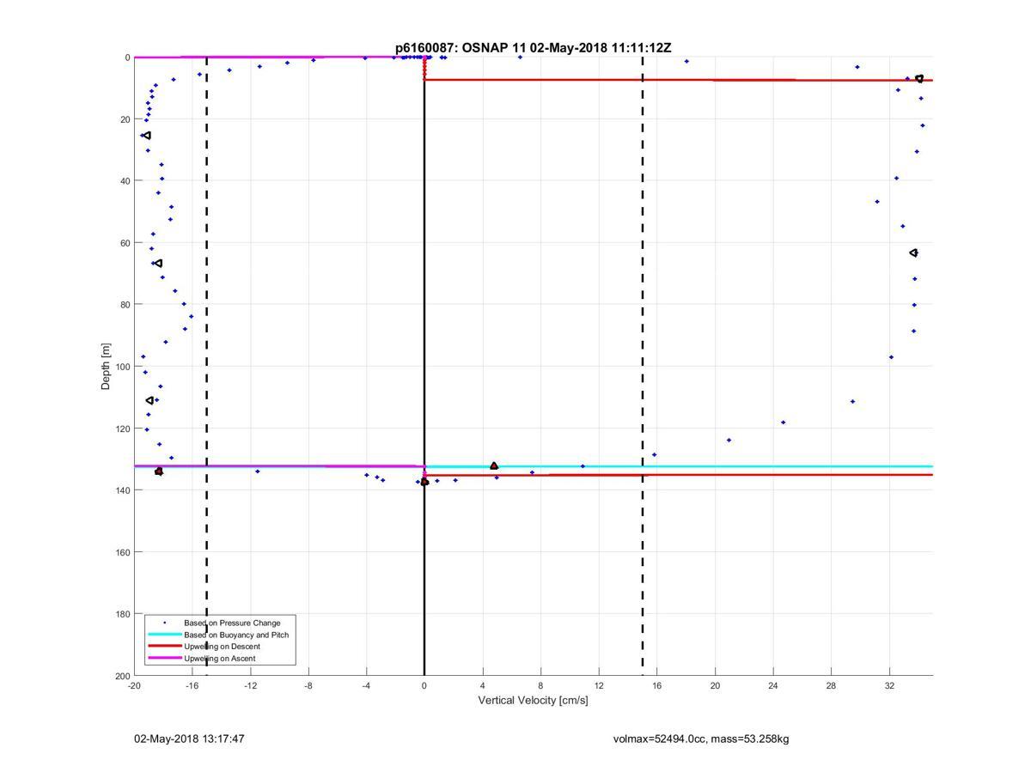Click the red line sample in the legend

pyautogui.click(x=165, y=647)
